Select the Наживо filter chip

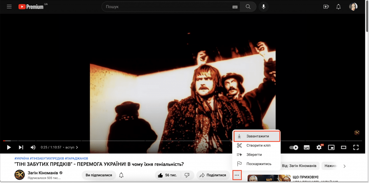331,166
